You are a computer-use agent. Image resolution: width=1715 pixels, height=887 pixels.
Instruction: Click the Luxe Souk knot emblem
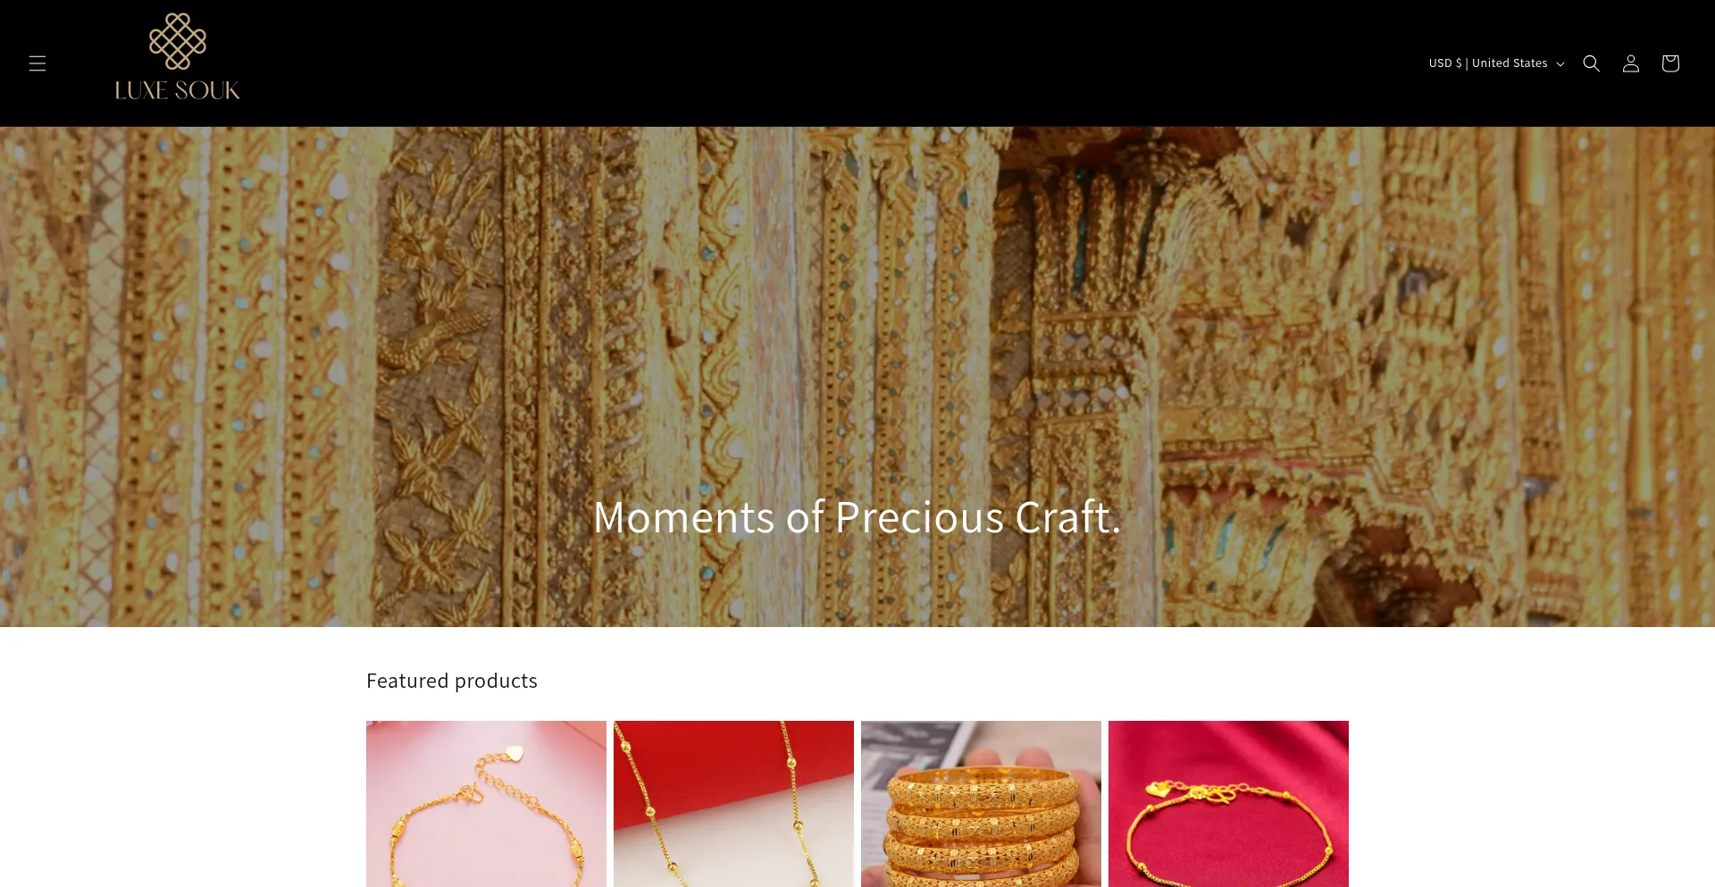(178, 41)
